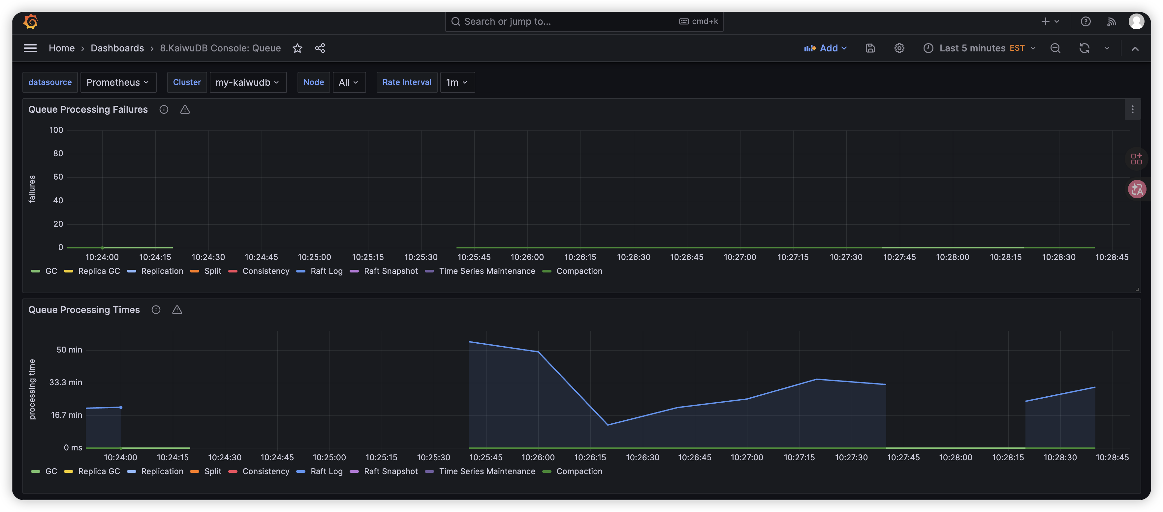This screenshot has height=512, width=1163.
Task: Open the news feed RSS icon
Action: [1111, 22]
